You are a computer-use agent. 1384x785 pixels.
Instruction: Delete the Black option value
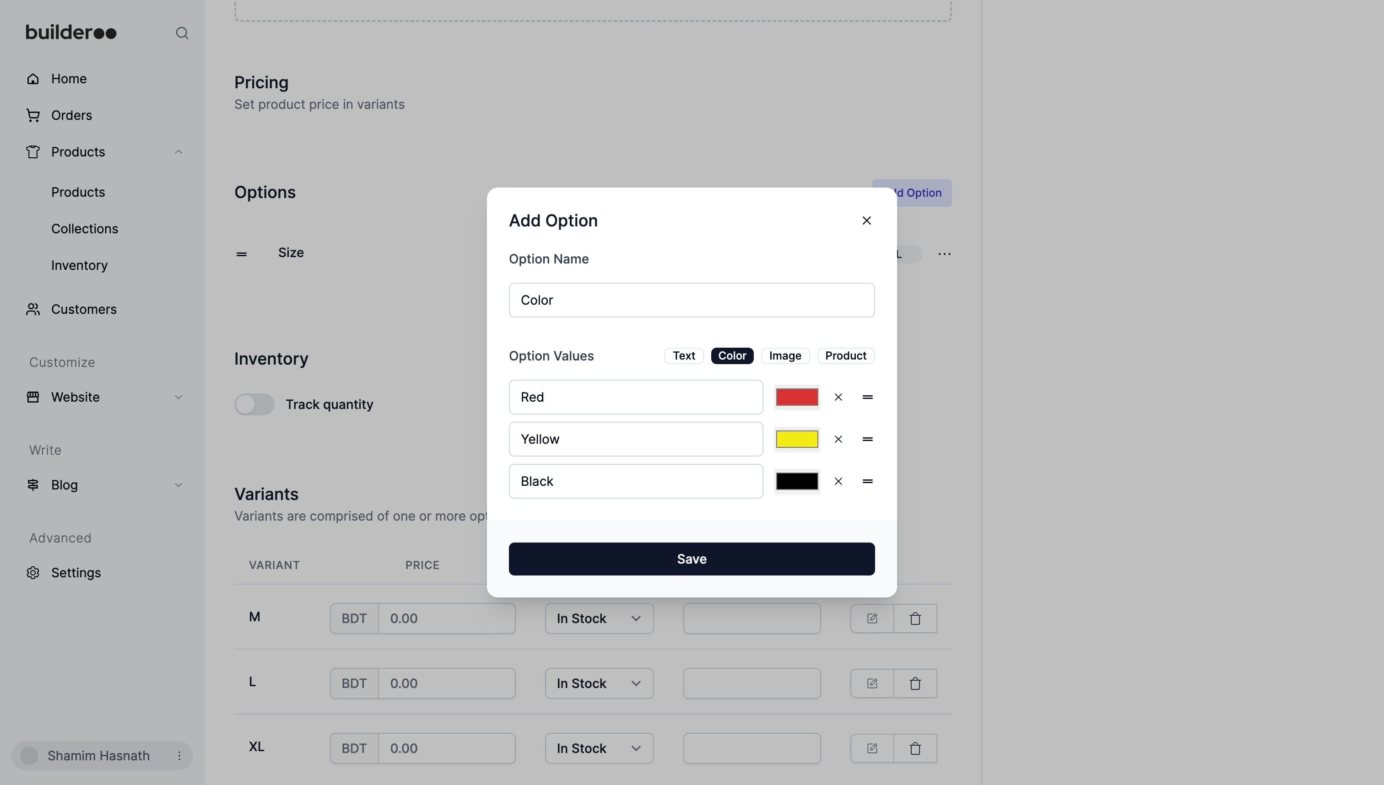pos(838,481)
